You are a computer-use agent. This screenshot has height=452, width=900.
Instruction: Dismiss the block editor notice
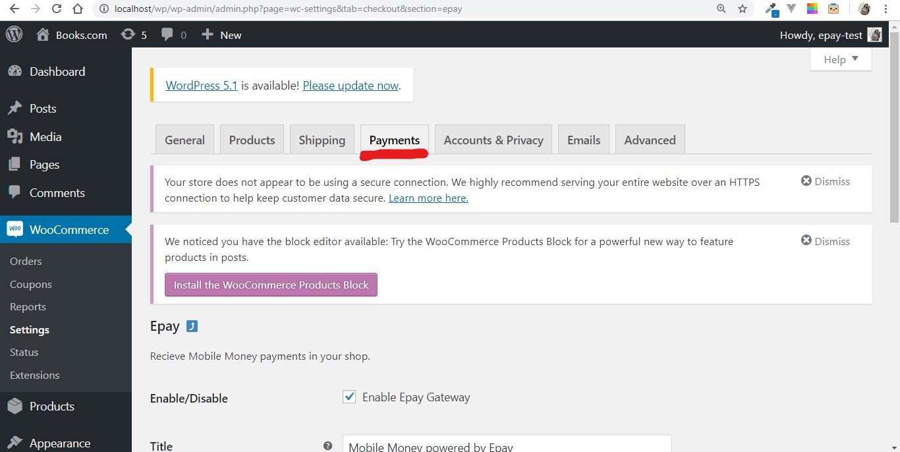(826, 241)
